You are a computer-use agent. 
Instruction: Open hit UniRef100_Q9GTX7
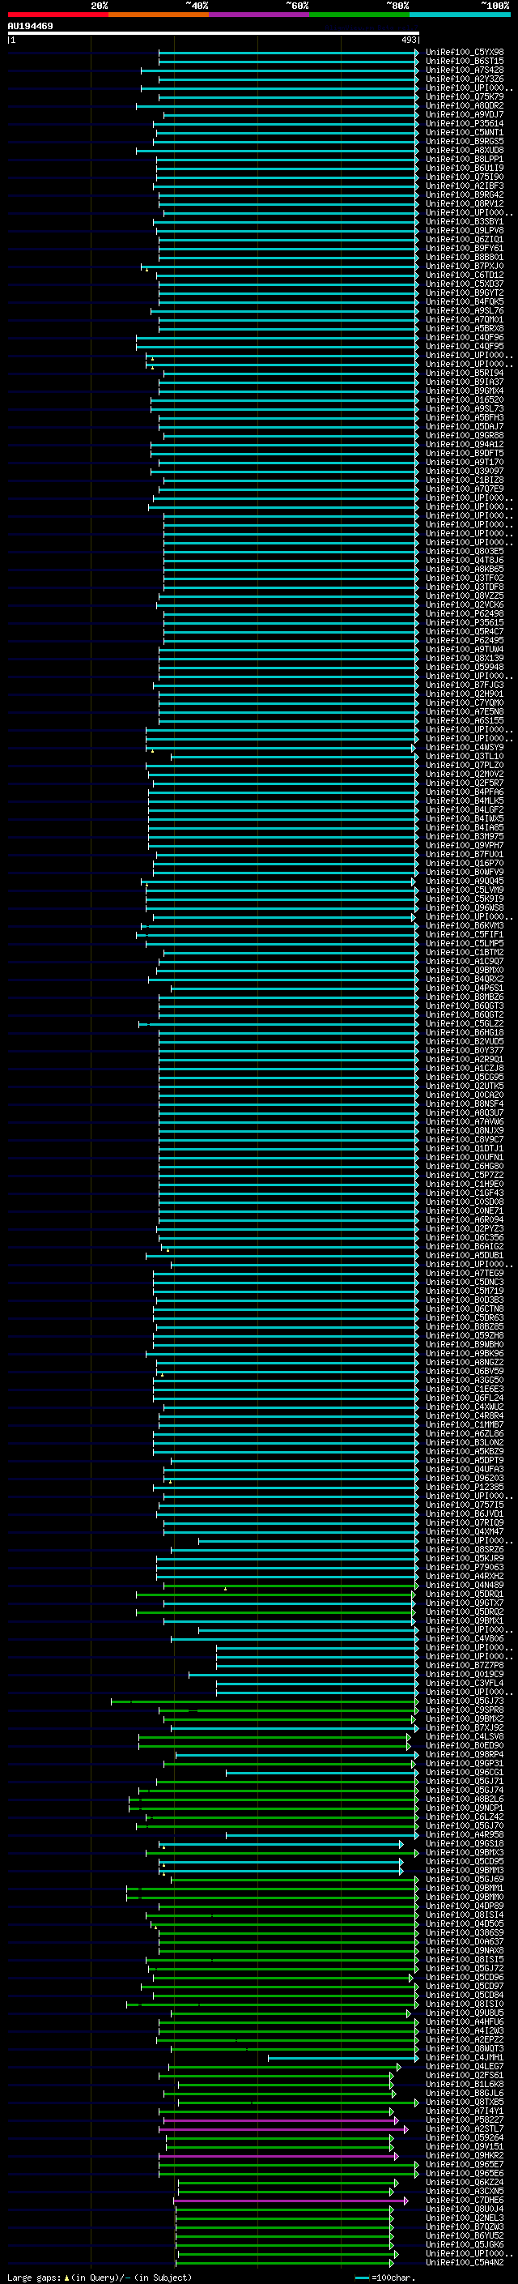tap(465, 1603)
